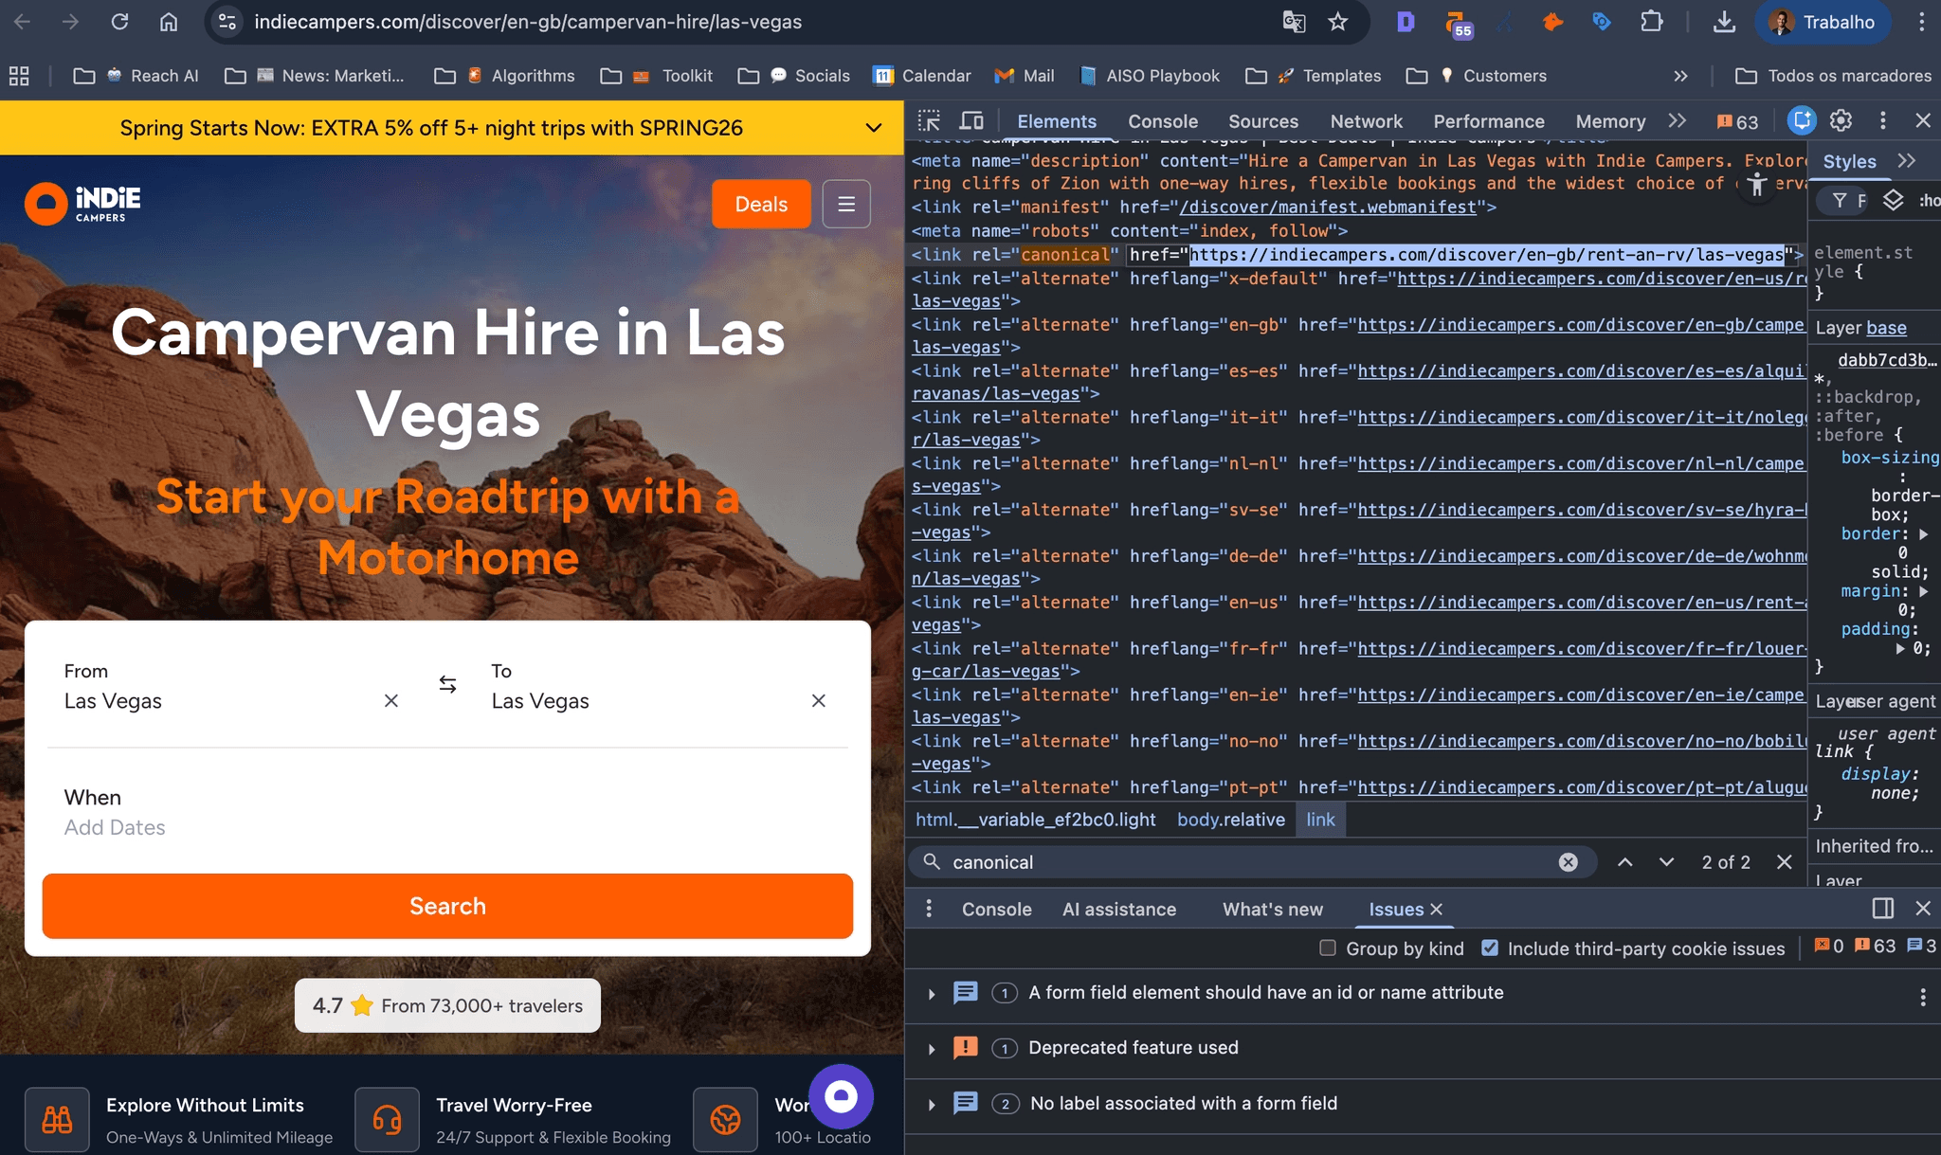Open the AISO Playbook bookmark
The height and width of the screenshot is (1155, 1941).
pos(1150,76)
